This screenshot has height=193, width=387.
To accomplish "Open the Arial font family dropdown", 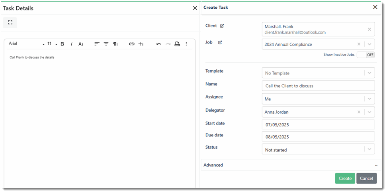I will [27, 44].
